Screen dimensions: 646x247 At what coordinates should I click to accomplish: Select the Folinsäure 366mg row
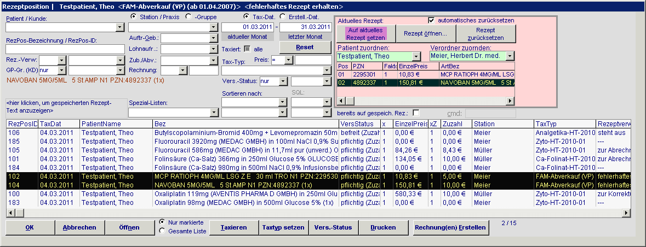tap(318, 159)
